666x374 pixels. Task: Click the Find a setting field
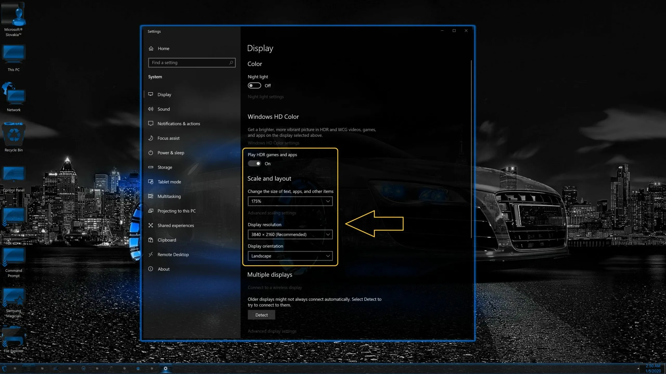click(x=189, y=63)
